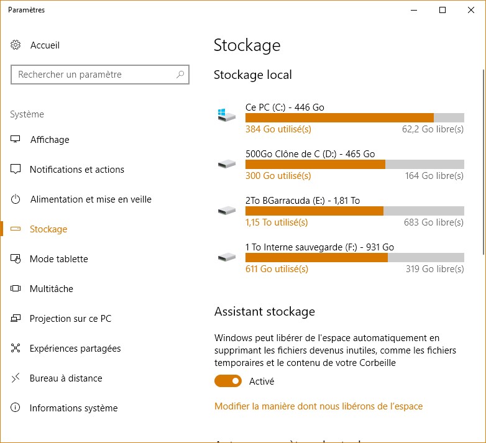Click the Mode tablette icon
The width and height of the screenshot is (486, 443).
tap(16, 259)
